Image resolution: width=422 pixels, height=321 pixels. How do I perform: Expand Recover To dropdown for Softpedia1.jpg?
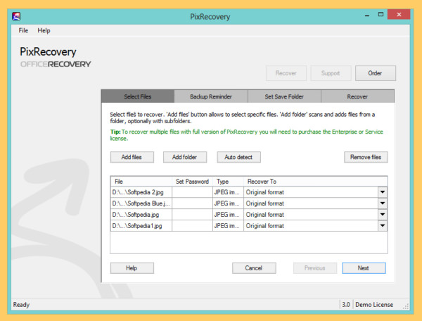pyautogui.click(x=383, y=226)
